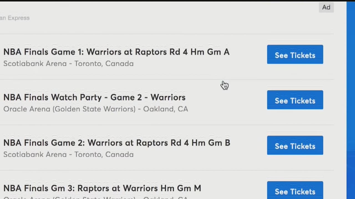Screen dimensions: 355x199
Task: Click 'Oakland, CA' location in Watch Party listing
Action: 166,109
